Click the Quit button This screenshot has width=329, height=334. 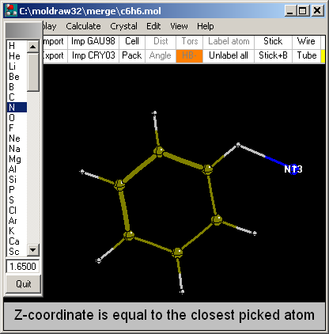click(x=23, y=284)
